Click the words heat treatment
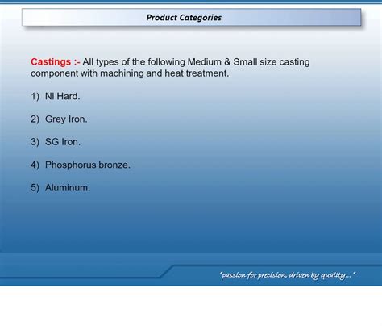The image size is (382, 326). 197,73
